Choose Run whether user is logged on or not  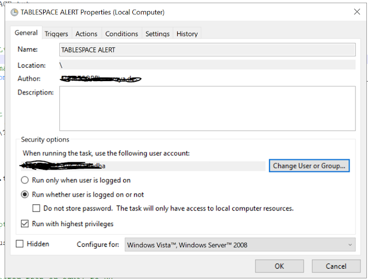[25, 194]
